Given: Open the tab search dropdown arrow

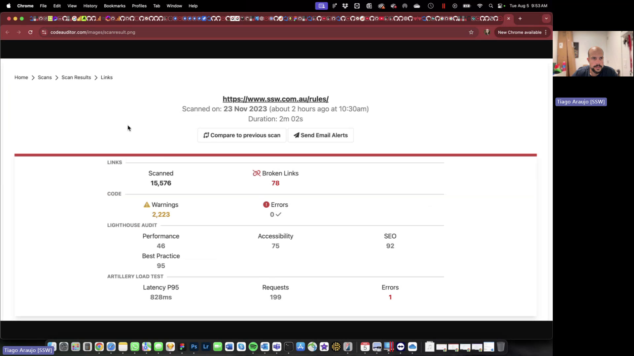Looking at the screenshot, I should click(x=546, y=19).
